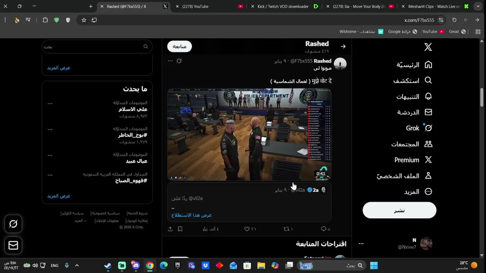Open Discord from the taskbar
Viewport: 486px width, 273px height.
(136, 265)
